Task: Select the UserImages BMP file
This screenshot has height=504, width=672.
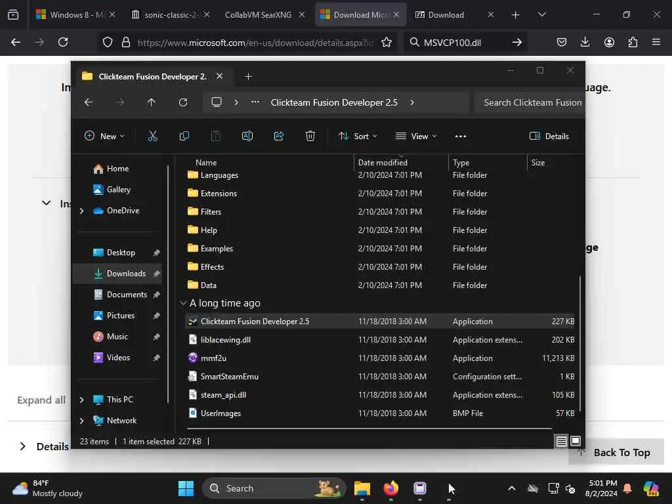Action: tap(380, 413)
